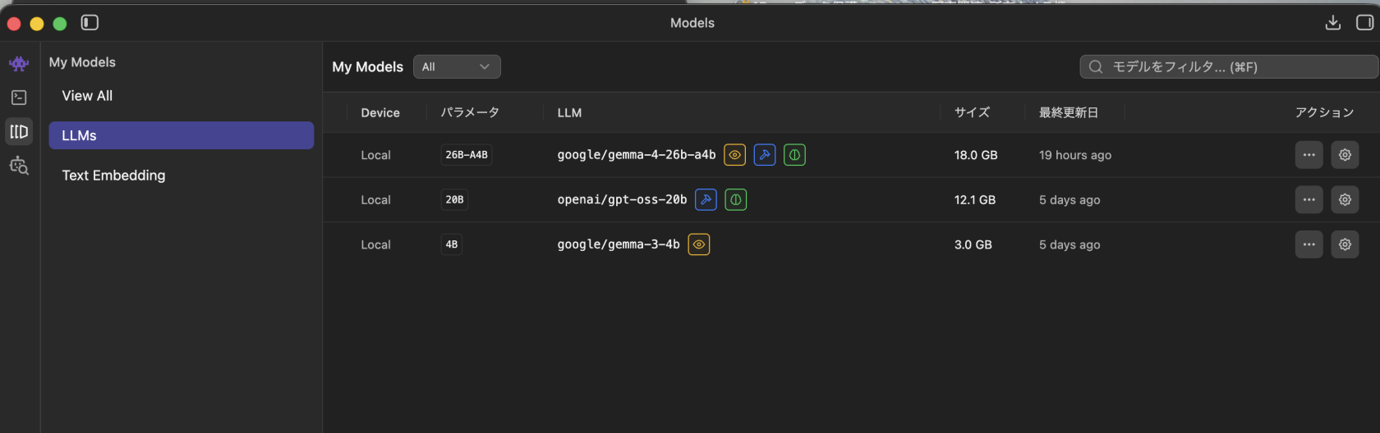Select the My Models library sidebar icon
The height and width of the screenshot is (433, 1380).
coord(19,131)
